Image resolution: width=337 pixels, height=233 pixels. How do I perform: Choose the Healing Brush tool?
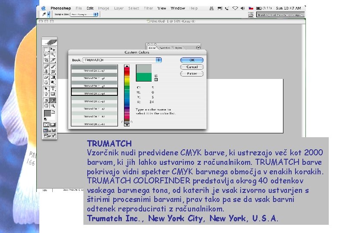(46, 66)
